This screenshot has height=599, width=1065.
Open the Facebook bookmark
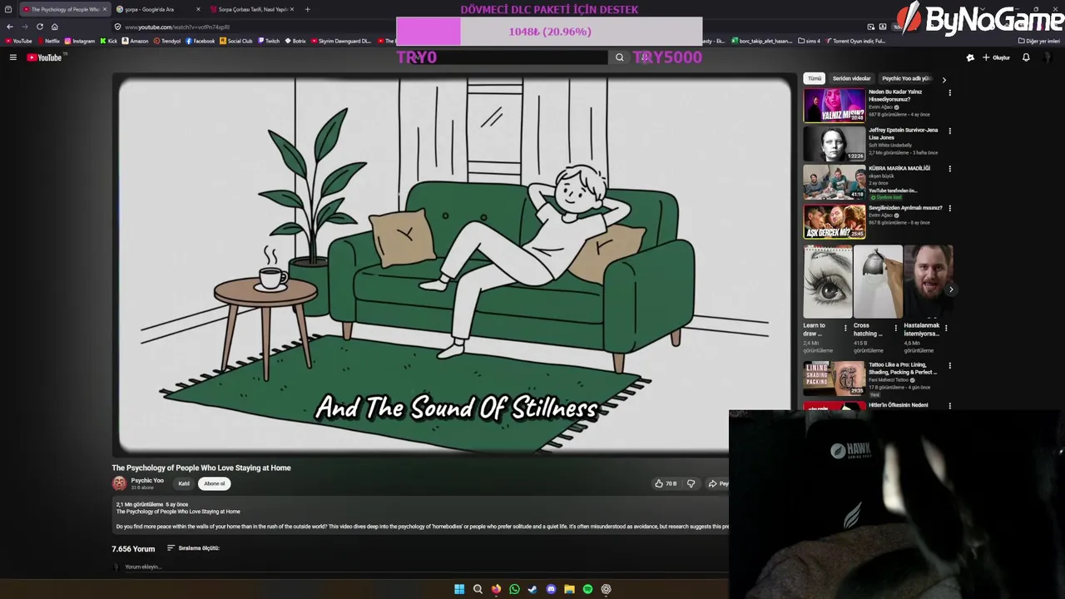point(201,41)
